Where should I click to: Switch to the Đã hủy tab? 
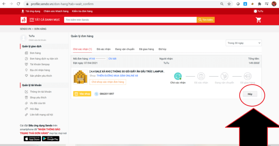162,49
